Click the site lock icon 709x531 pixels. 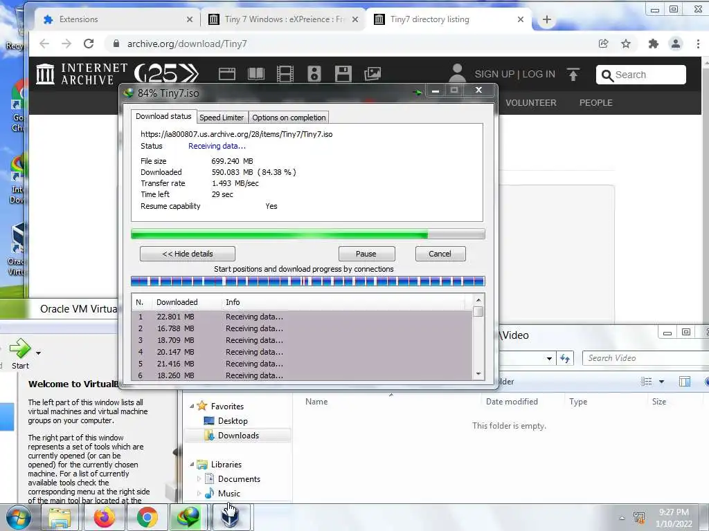pos(116,44)
